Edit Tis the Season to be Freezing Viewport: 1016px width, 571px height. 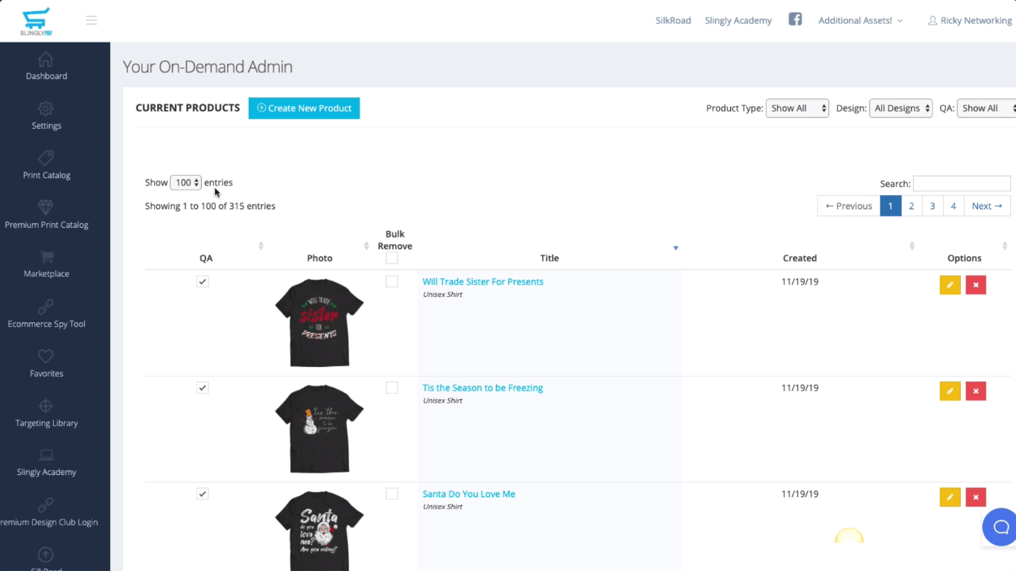click(x=950, y=391)
